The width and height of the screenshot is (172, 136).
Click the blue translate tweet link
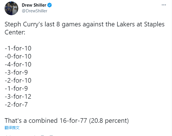point(12,127)
